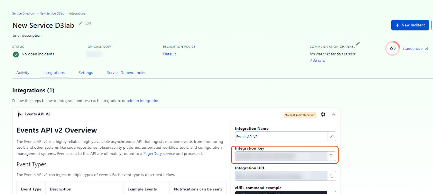
Task: Open Events API V2 gear settings
Action: (323, 115)
